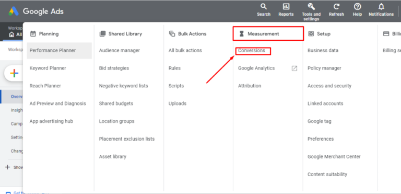
Task: Open Shared budgets
Action: 116,104
